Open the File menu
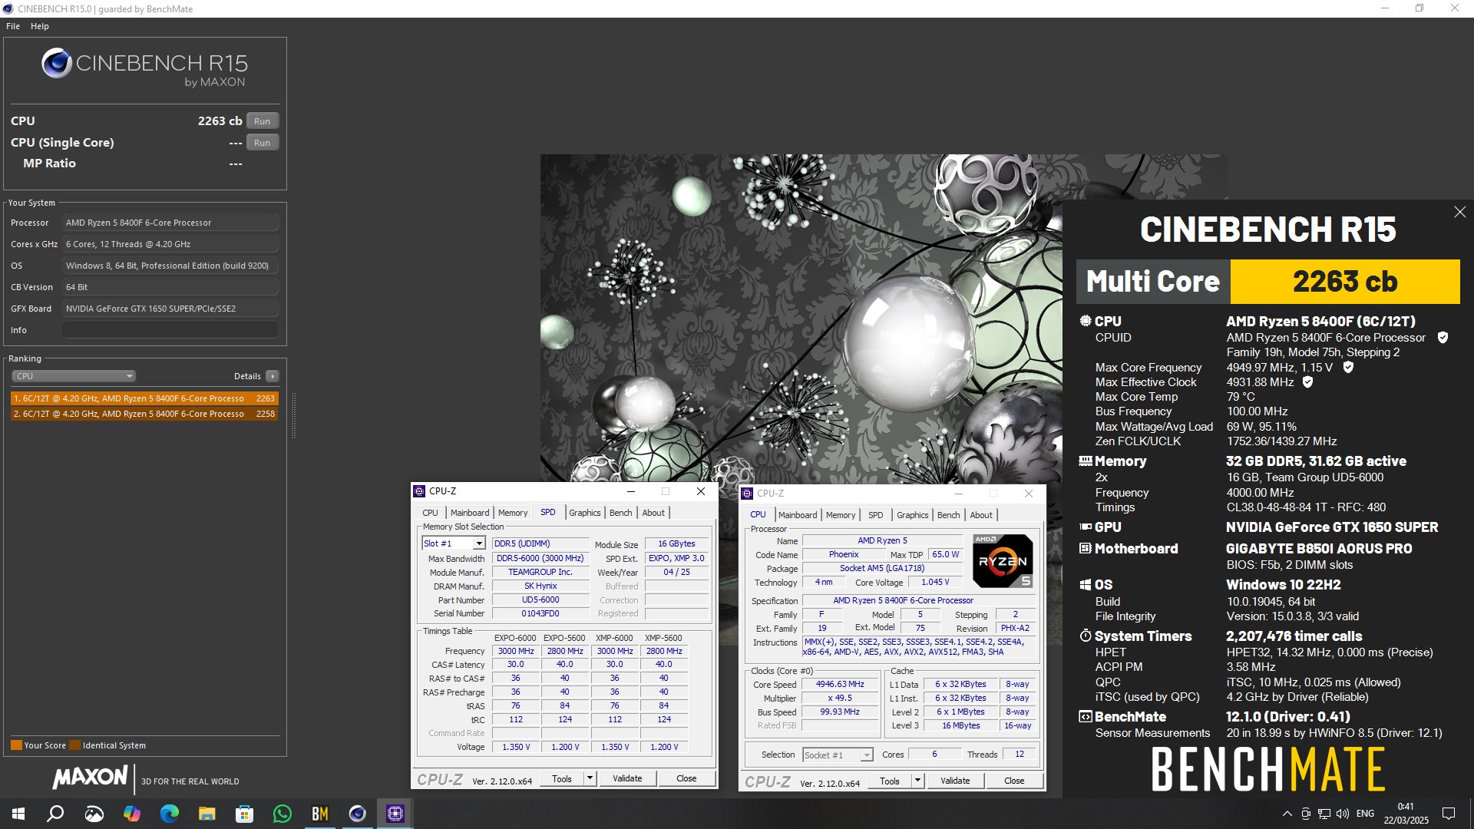This screenshot has width=1474, height=829. pos(13,26)
